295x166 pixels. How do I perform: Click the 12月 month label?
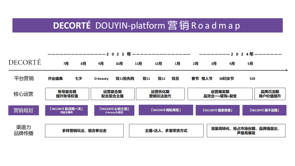158,64
